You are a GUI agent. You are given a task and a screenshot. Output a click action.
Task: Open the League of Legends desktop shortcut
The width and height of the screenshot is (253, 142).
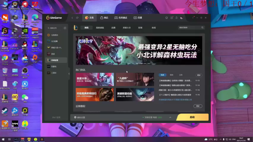pos(35,46)
